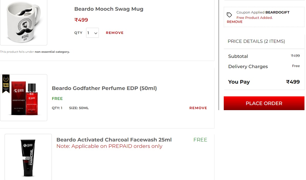The width and height of the screenshot is (306, 180).
Task: Click the PLACE ORDER button
Action: click(264, 103)
